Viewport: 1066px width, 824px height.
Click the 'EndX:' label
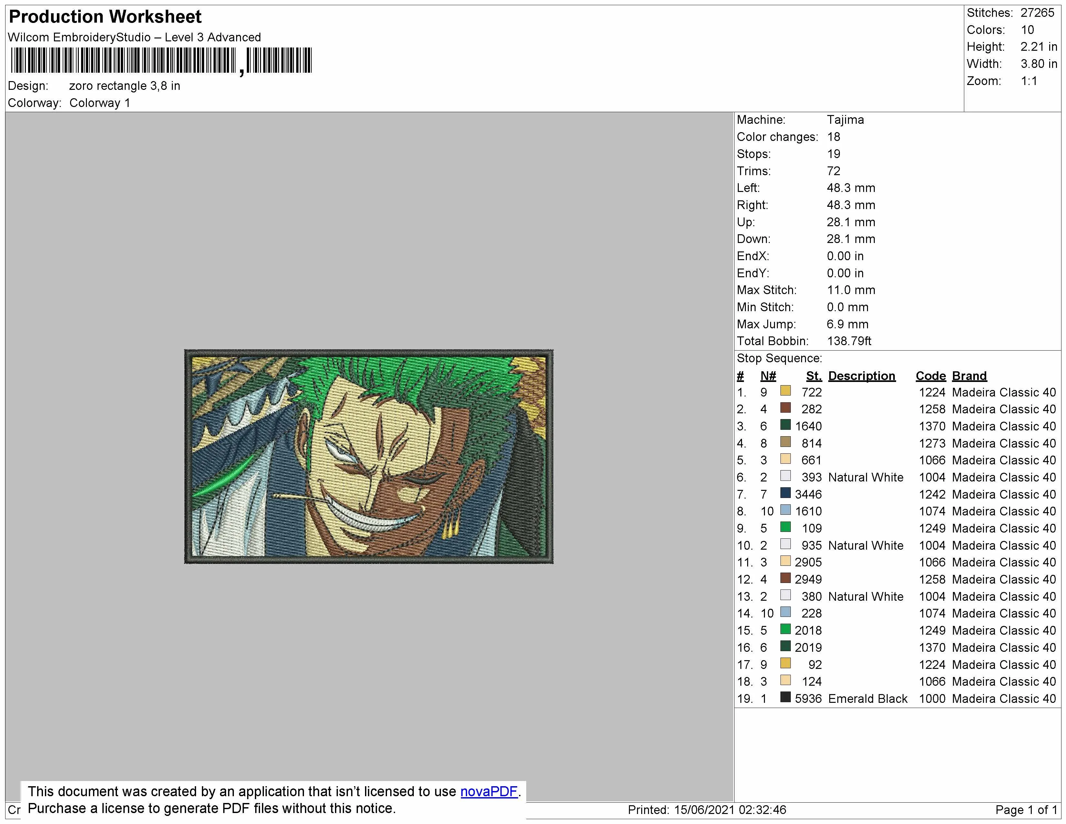pos(753,256)
